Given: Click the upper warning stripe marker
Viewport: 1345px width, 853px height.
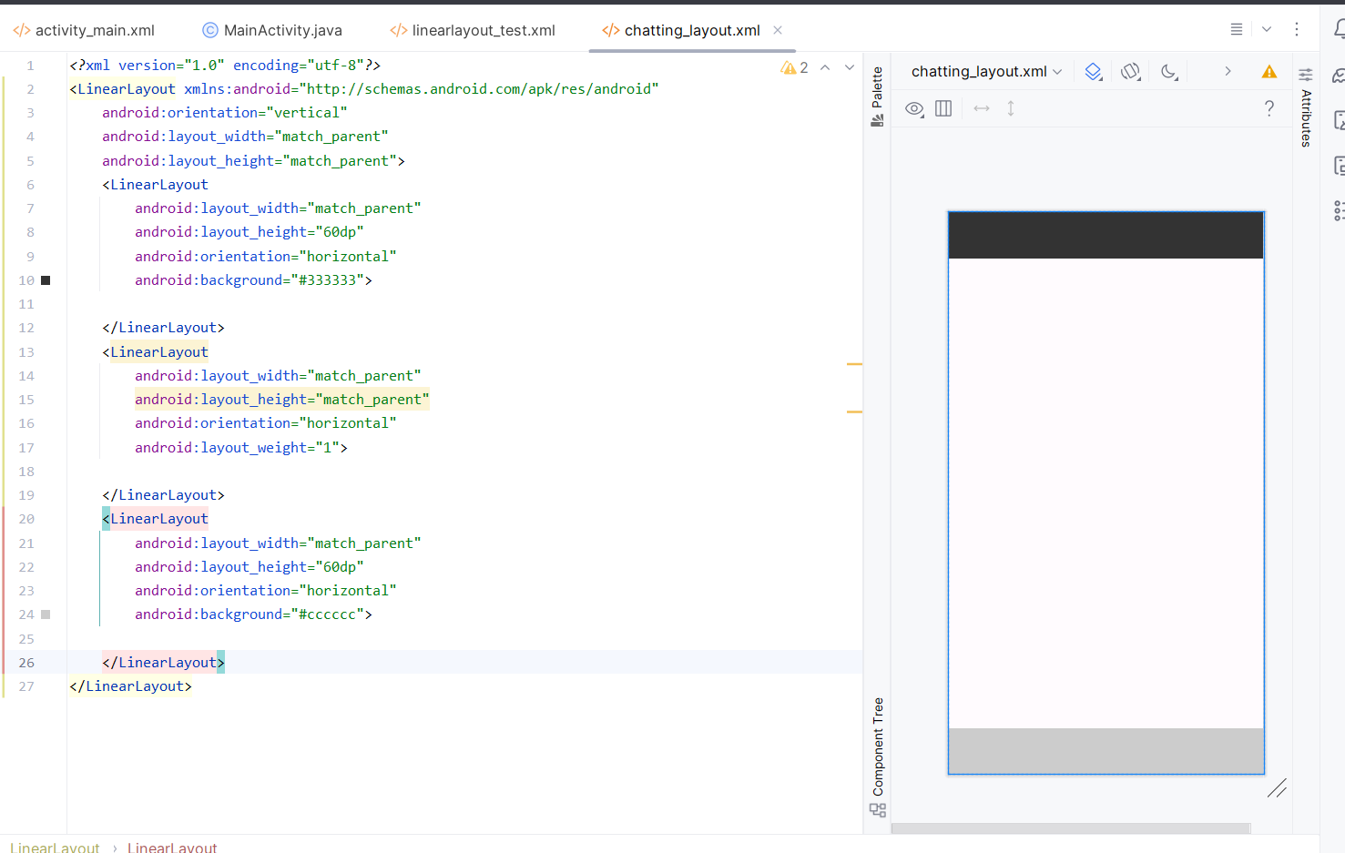Looking at the screenshot, I should tap(854, 364).
